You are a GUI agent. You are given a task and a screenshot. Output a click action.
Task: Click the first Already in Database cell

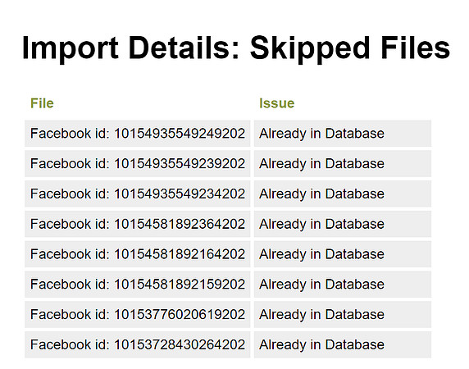(x=343, y=134)
